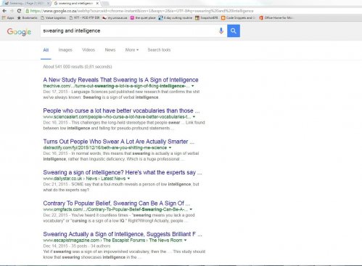
Task: Click the Dec 17, 2015 Language Sciences snippet
Action: tap(121, 94)
